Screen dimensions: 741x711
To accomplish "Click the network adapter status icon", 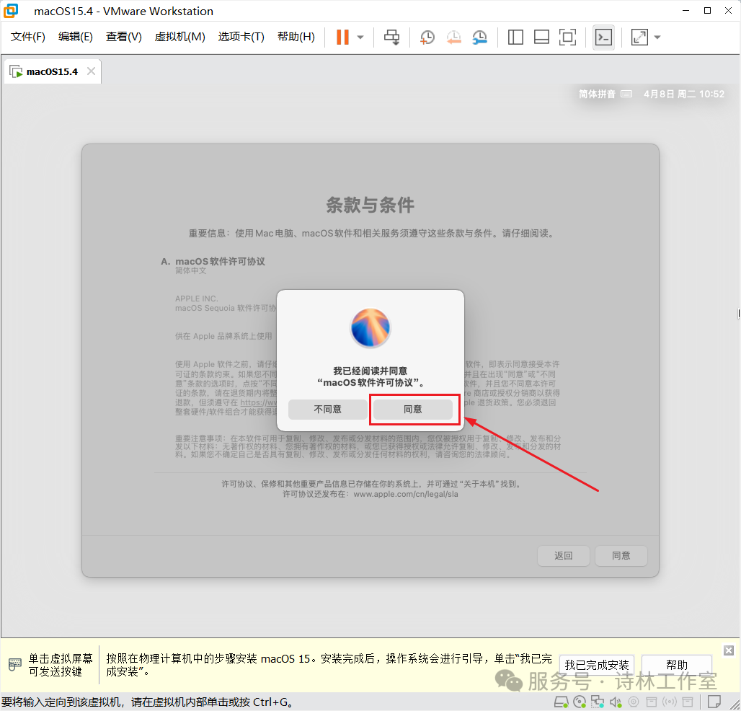I will tap(598, 702).
